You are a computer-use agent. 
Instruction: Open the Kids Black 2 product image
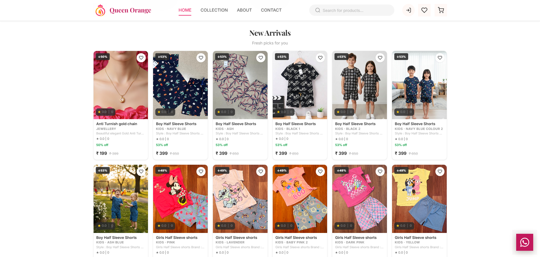coord(359,85)
